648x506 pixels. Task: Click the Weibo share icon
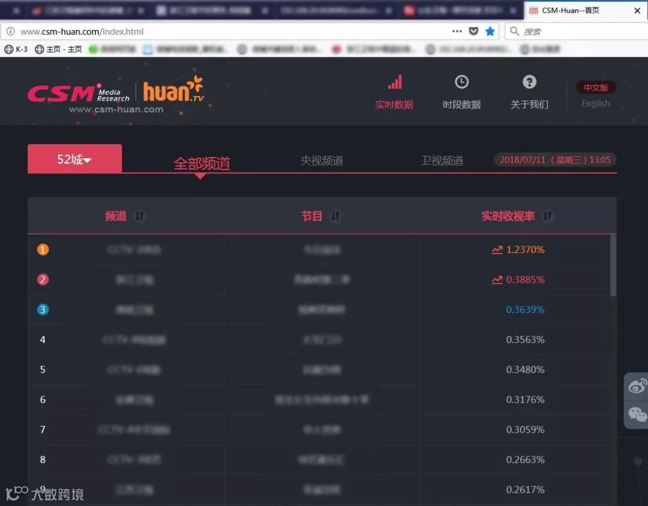(x=637, y=386)
